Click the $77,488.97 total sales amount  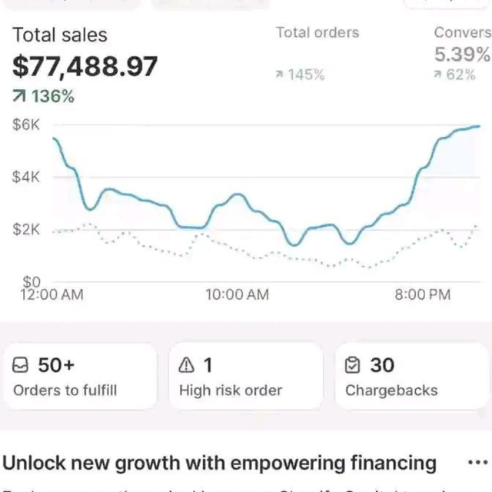point(85,66)
